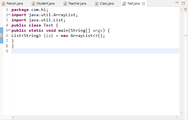Click 'package' keyword on line 1
This screenshot has width=188, height=120.
pyautogui.click(x=20, y=10)
